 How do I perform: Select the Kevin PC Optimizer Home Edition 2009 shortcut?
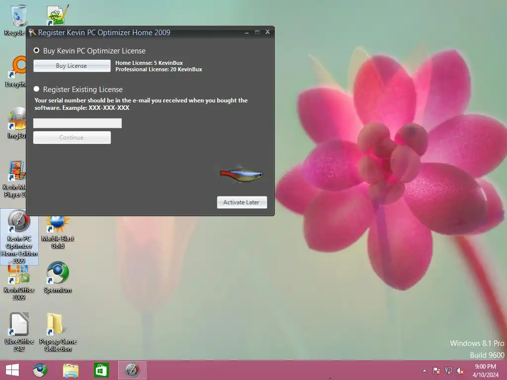point(19,237)
